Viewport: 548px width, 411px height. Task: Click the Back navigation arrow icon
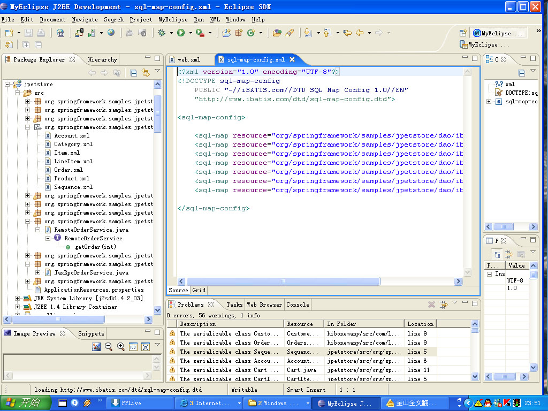click(x=360, y=33)
